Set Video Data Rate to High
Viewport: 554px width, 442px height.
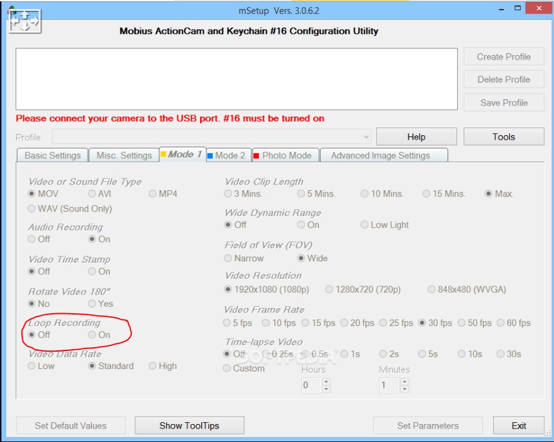(x=153, y=366)
